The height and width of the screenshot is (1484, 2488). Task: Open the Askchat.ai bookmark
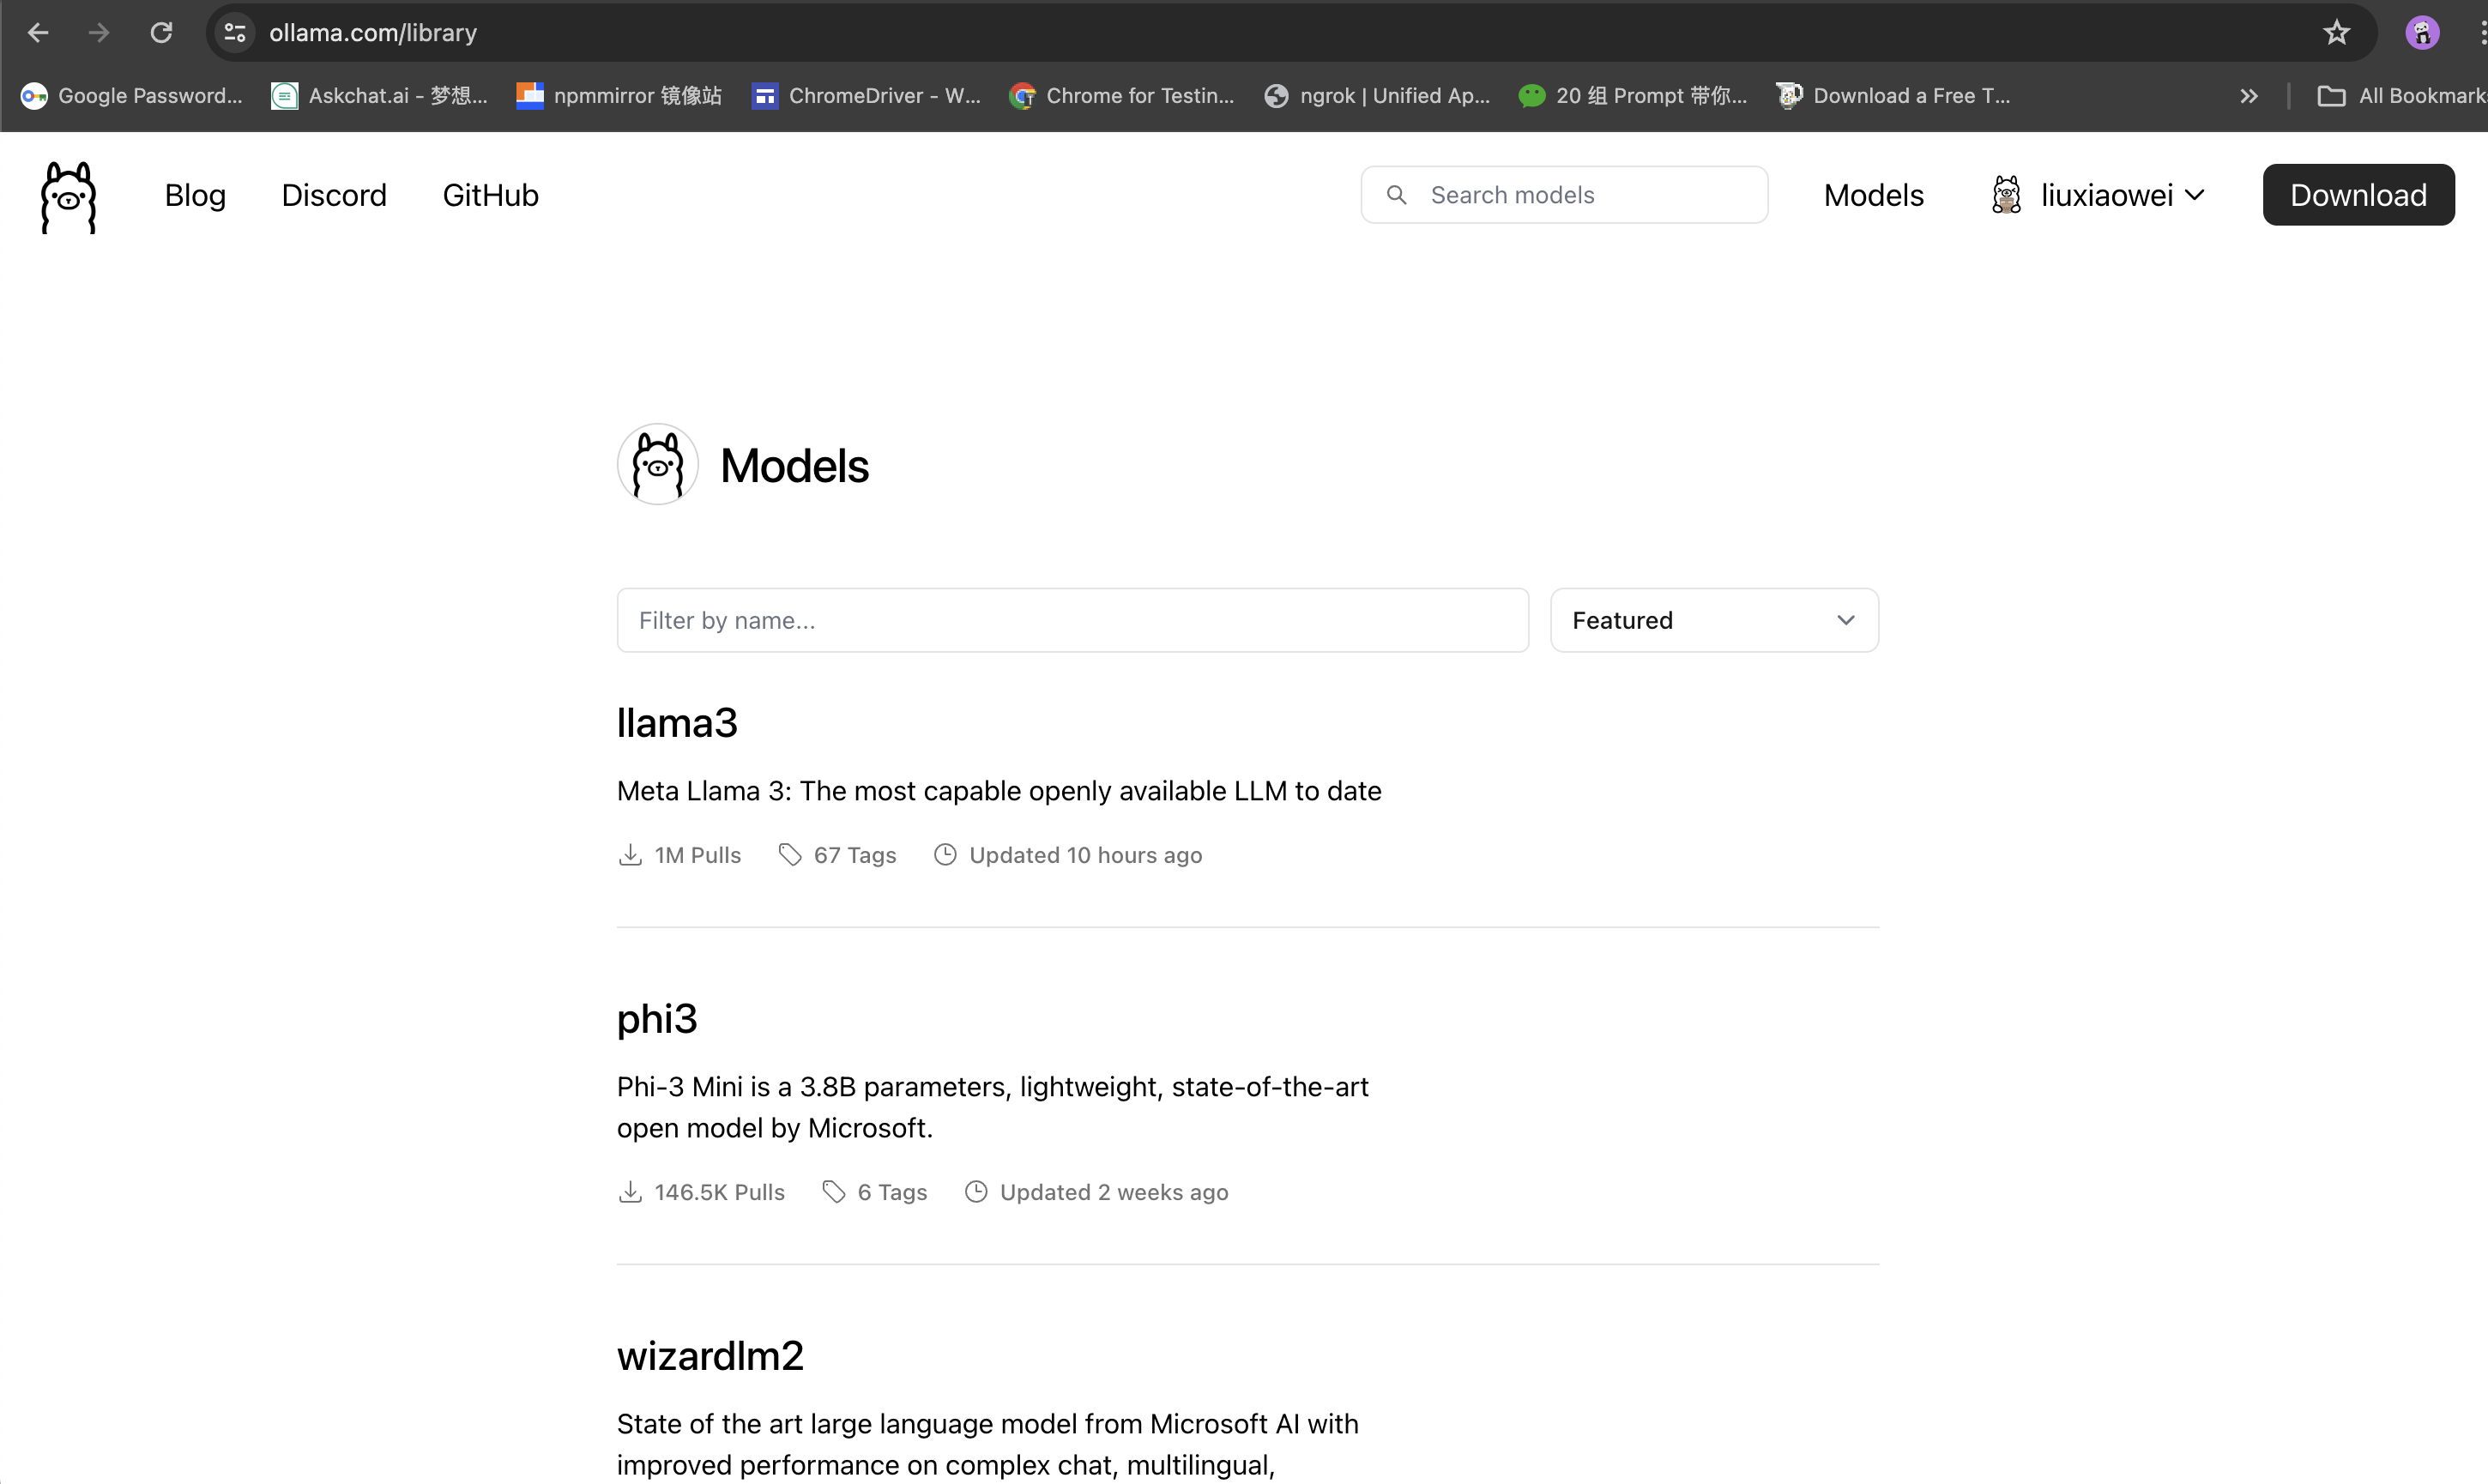[380, 96]
